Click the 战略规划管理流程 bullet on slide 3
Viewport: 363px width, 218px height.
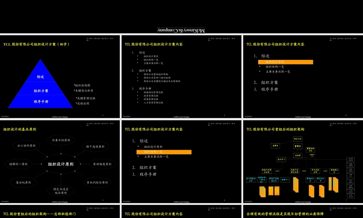pos(153,92)
